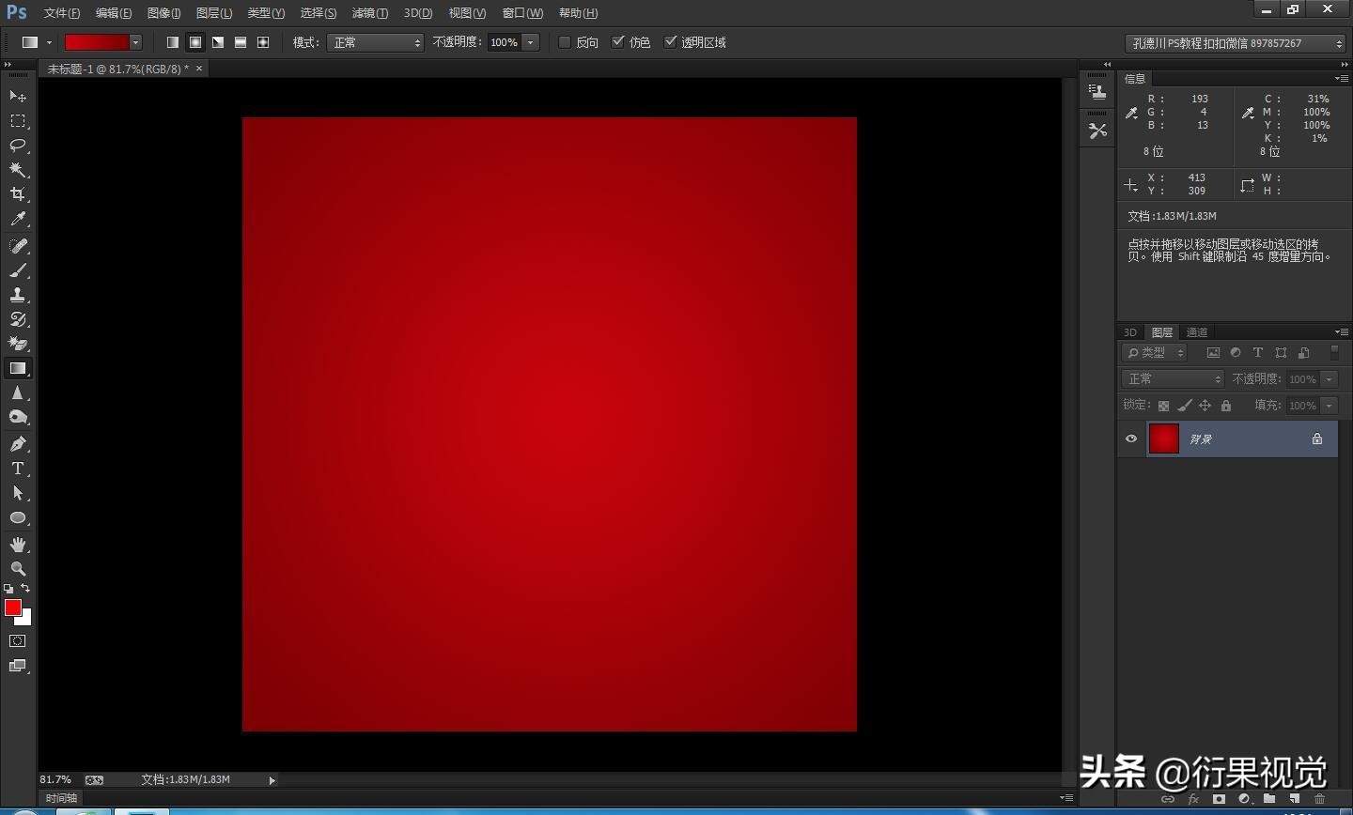This screenshot has height=815, width=1353.
Task: Open Info panel flyout menu
Action: pyautogui.click(x=1342, y=78)
